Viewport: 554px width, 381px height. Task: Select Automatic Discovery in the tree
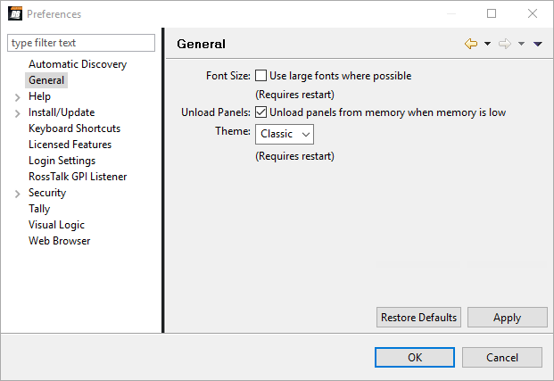click(78, 64)
